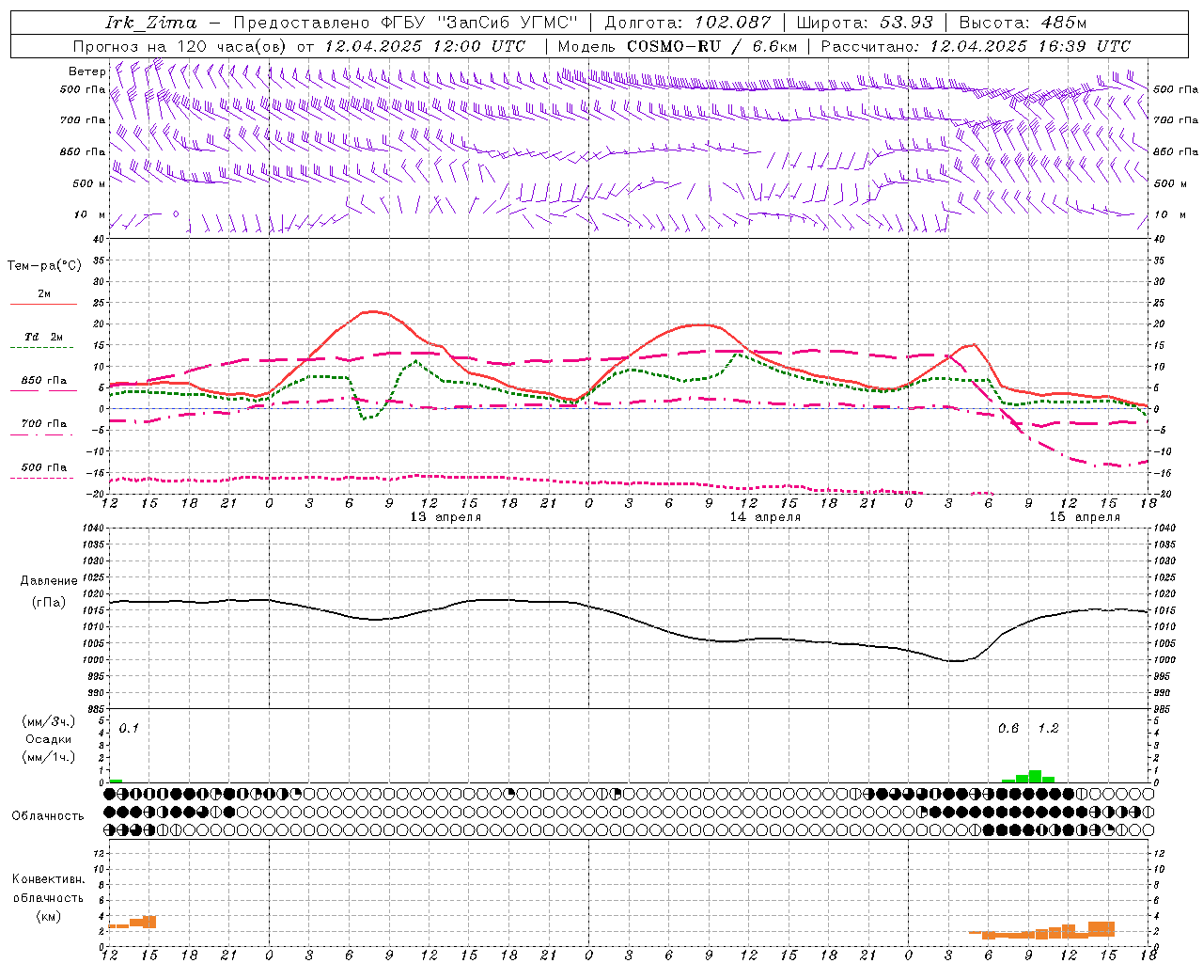
Task: Click the 1.2 precipitation amount value
Action: 1048,729
